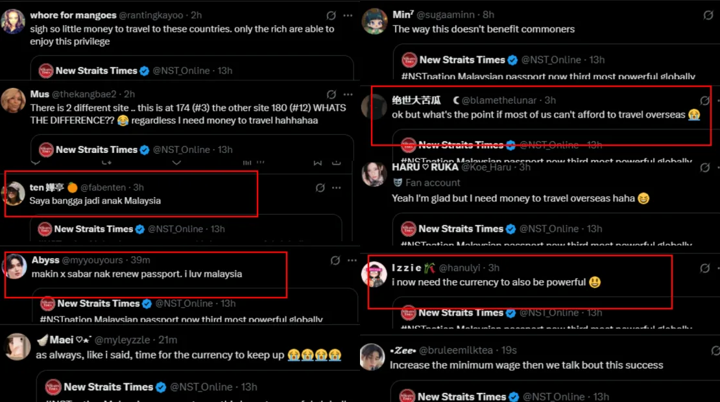Open the three-dot menu on fabenten's tweet
Viewport: 720px width, 402px height.
pos(336,188)
